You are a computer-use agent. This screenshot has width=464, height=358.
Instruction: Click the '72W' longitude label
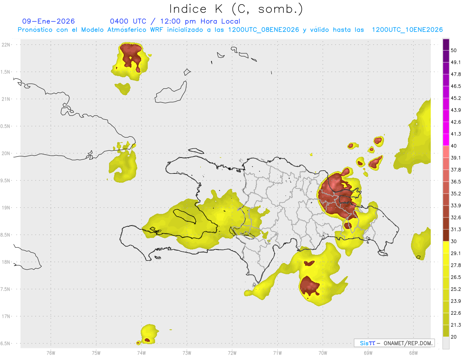pos(232,353)
